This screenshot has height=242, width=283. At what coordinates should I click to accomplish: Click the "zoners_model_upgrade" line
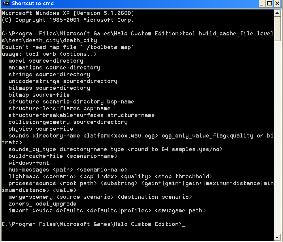43,204
